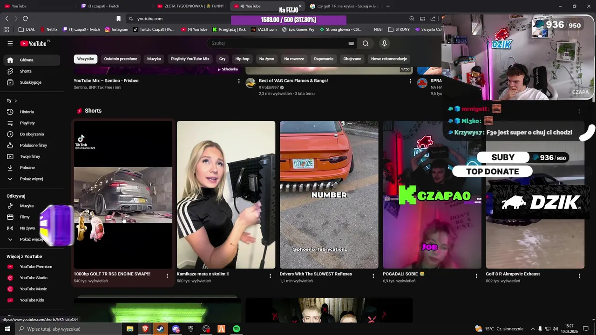Open Pobrane downloads
The height and width of the screenshot is (335, 596).
click(x=31, y=167)
